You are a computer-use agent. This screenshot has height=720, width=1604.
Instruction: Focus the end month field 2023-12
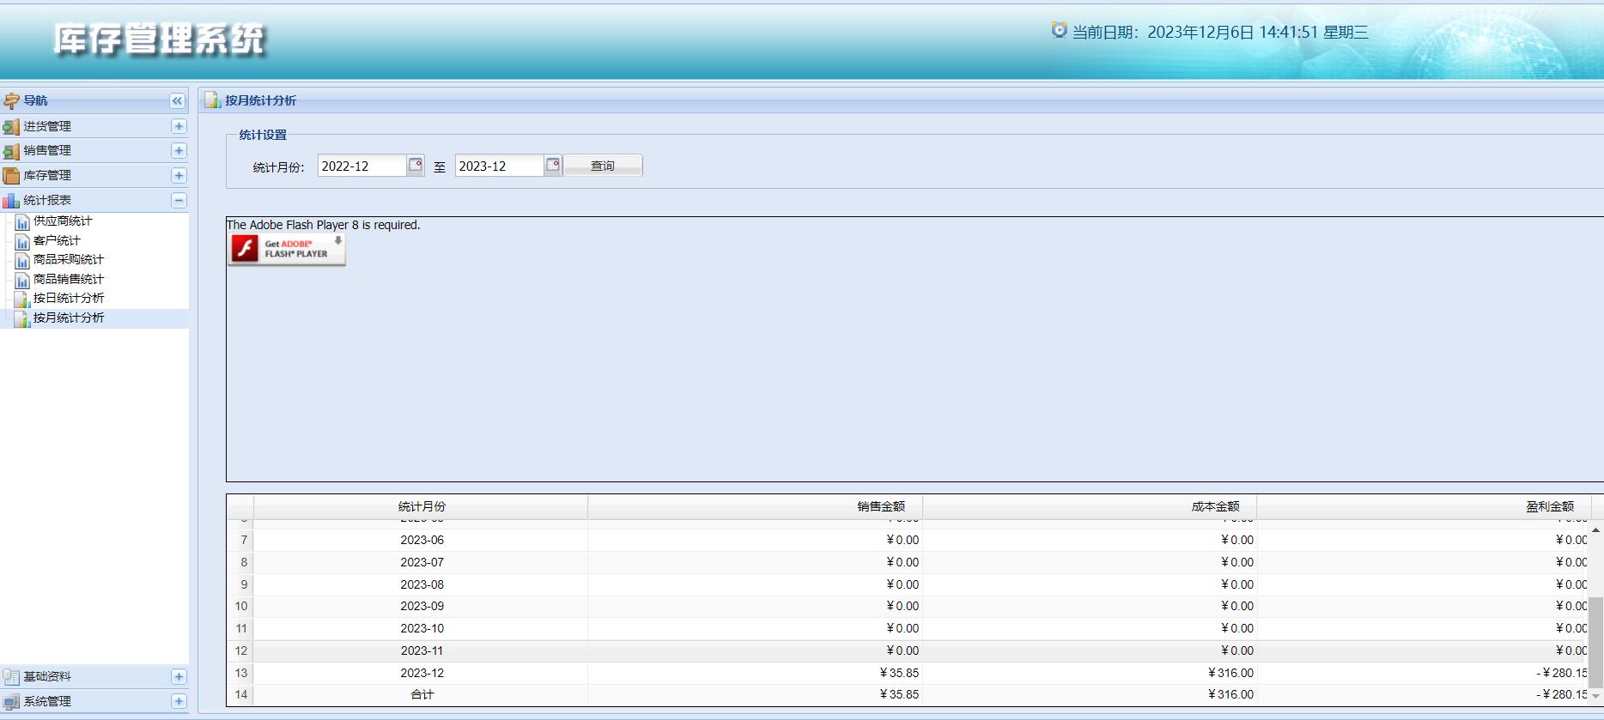click(x=499, y=166)
